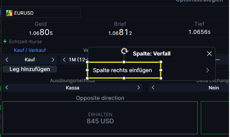Screen dimensions: 230x137
Task: Click the EURUSD instrument search field
Action: tap(42, 13)
